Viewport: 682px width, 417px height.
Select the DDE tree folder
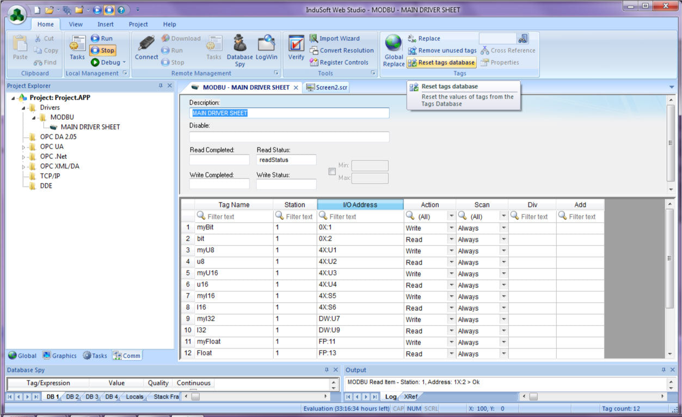pyautogui.click(x=46, y=186)
